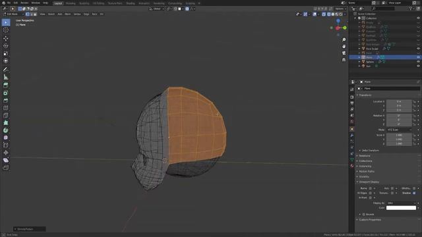422x237 pixels.
Task: Open the File menu
Action: [x=9, y=3]
